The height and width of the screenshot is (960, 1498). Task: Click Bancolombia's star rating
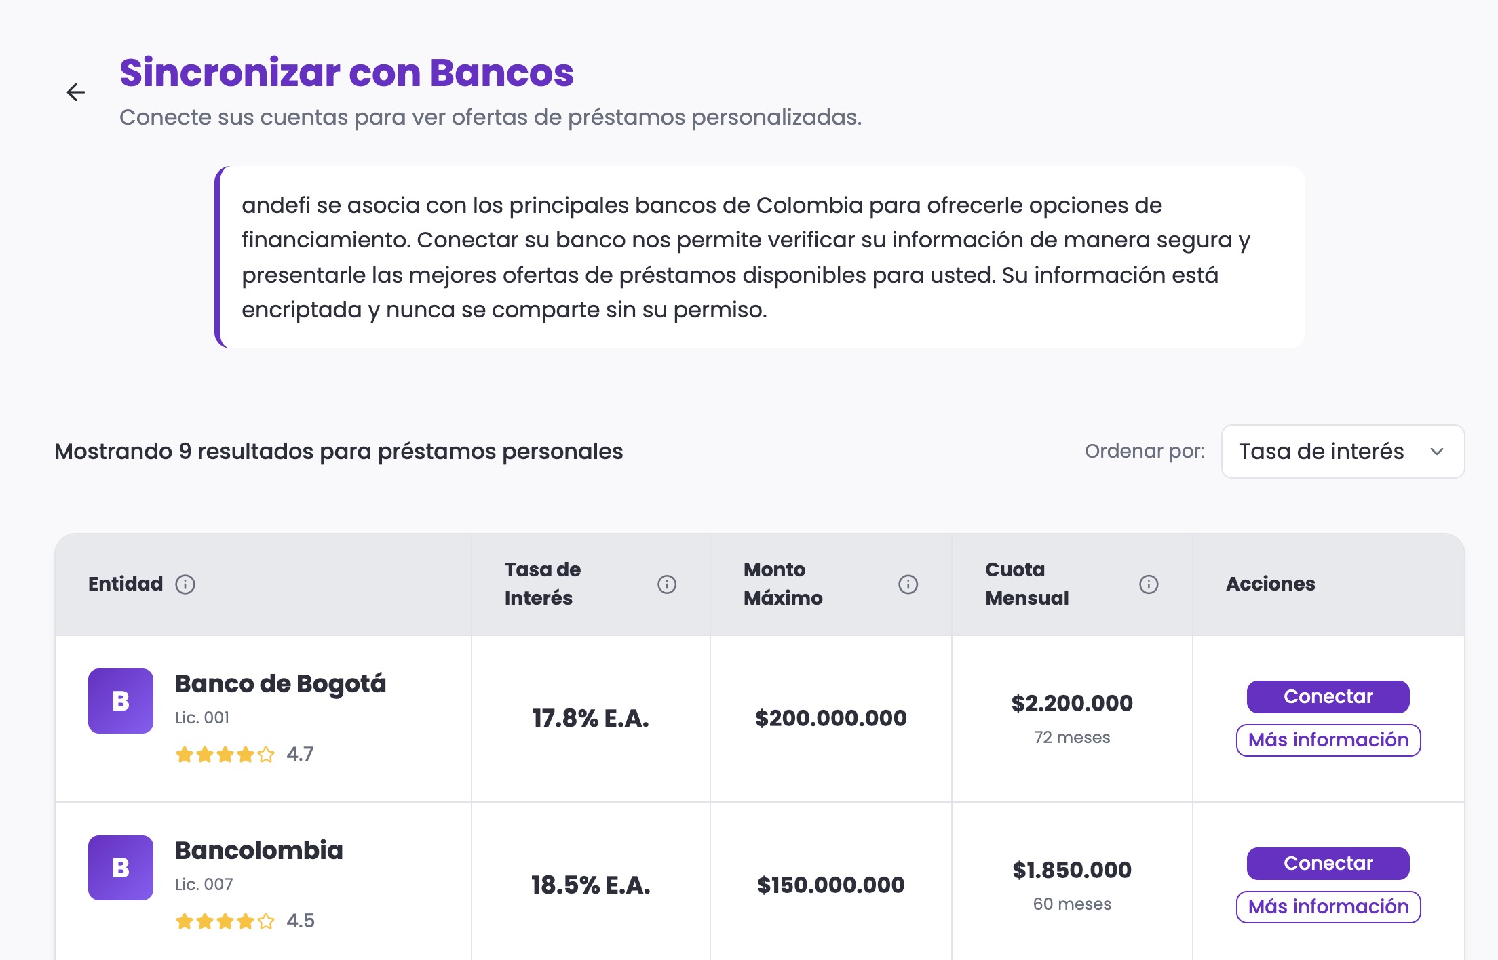(x=225, y=921)
